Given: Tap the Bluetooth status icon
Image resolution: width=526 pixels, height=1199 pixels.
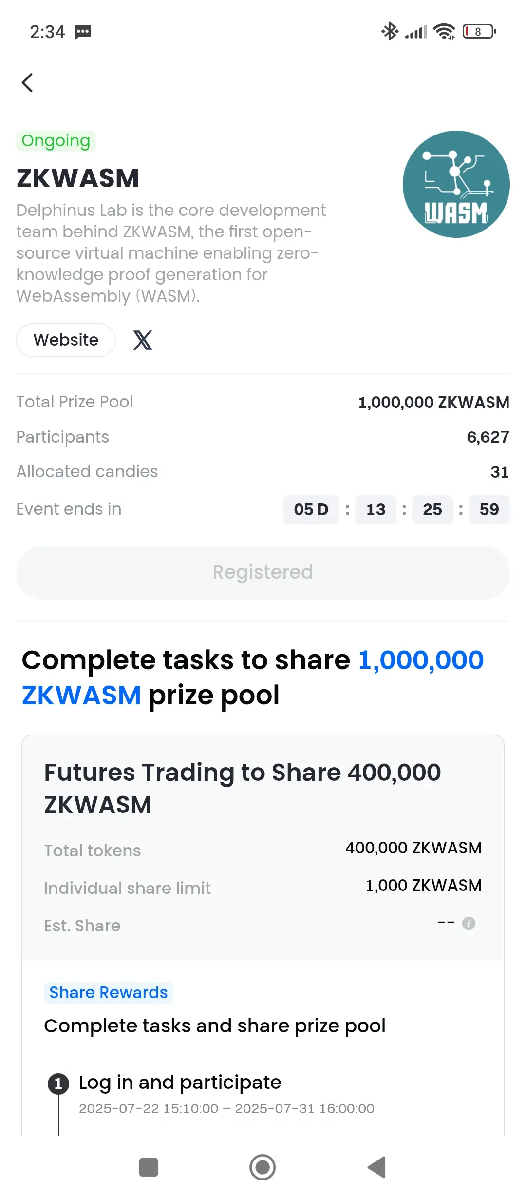Looking at the screenshot, I should [x=390, y=32].
